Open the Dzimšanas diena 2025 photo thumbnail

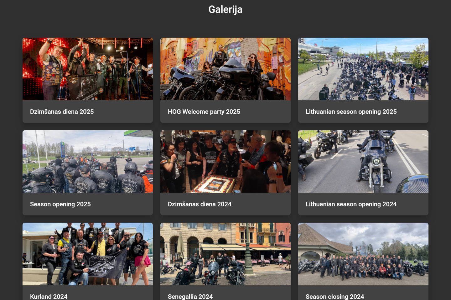click(88, 69)
